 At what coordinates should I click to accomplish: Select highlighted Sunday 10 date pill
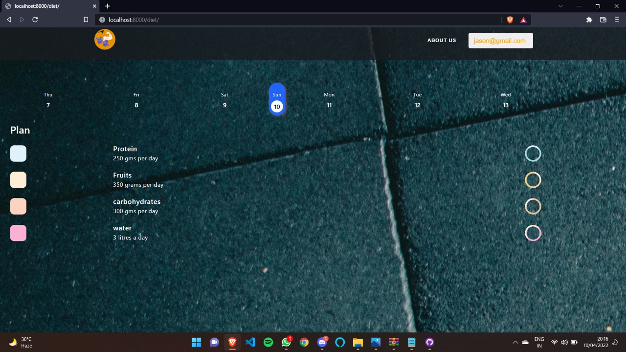pos(277,99)
